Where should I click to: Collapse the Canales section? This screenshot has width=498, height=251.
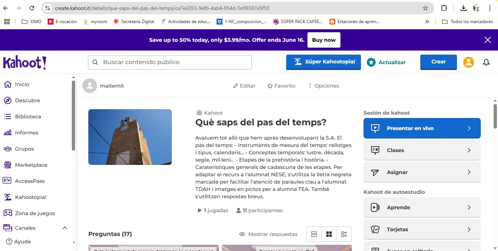(x=64, y=228)
